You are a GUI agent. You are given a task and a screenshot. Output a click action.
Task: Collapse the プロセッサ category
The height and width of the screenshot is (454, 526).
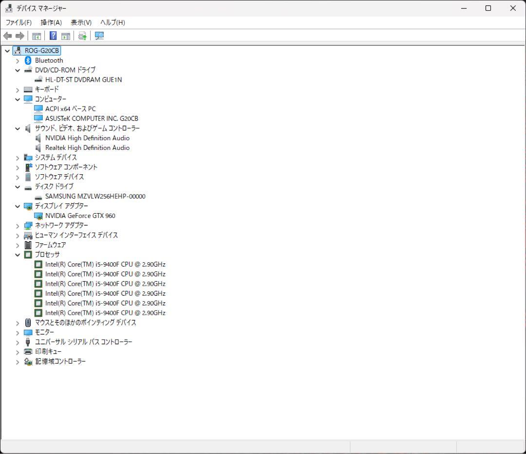tap(18, 255)
